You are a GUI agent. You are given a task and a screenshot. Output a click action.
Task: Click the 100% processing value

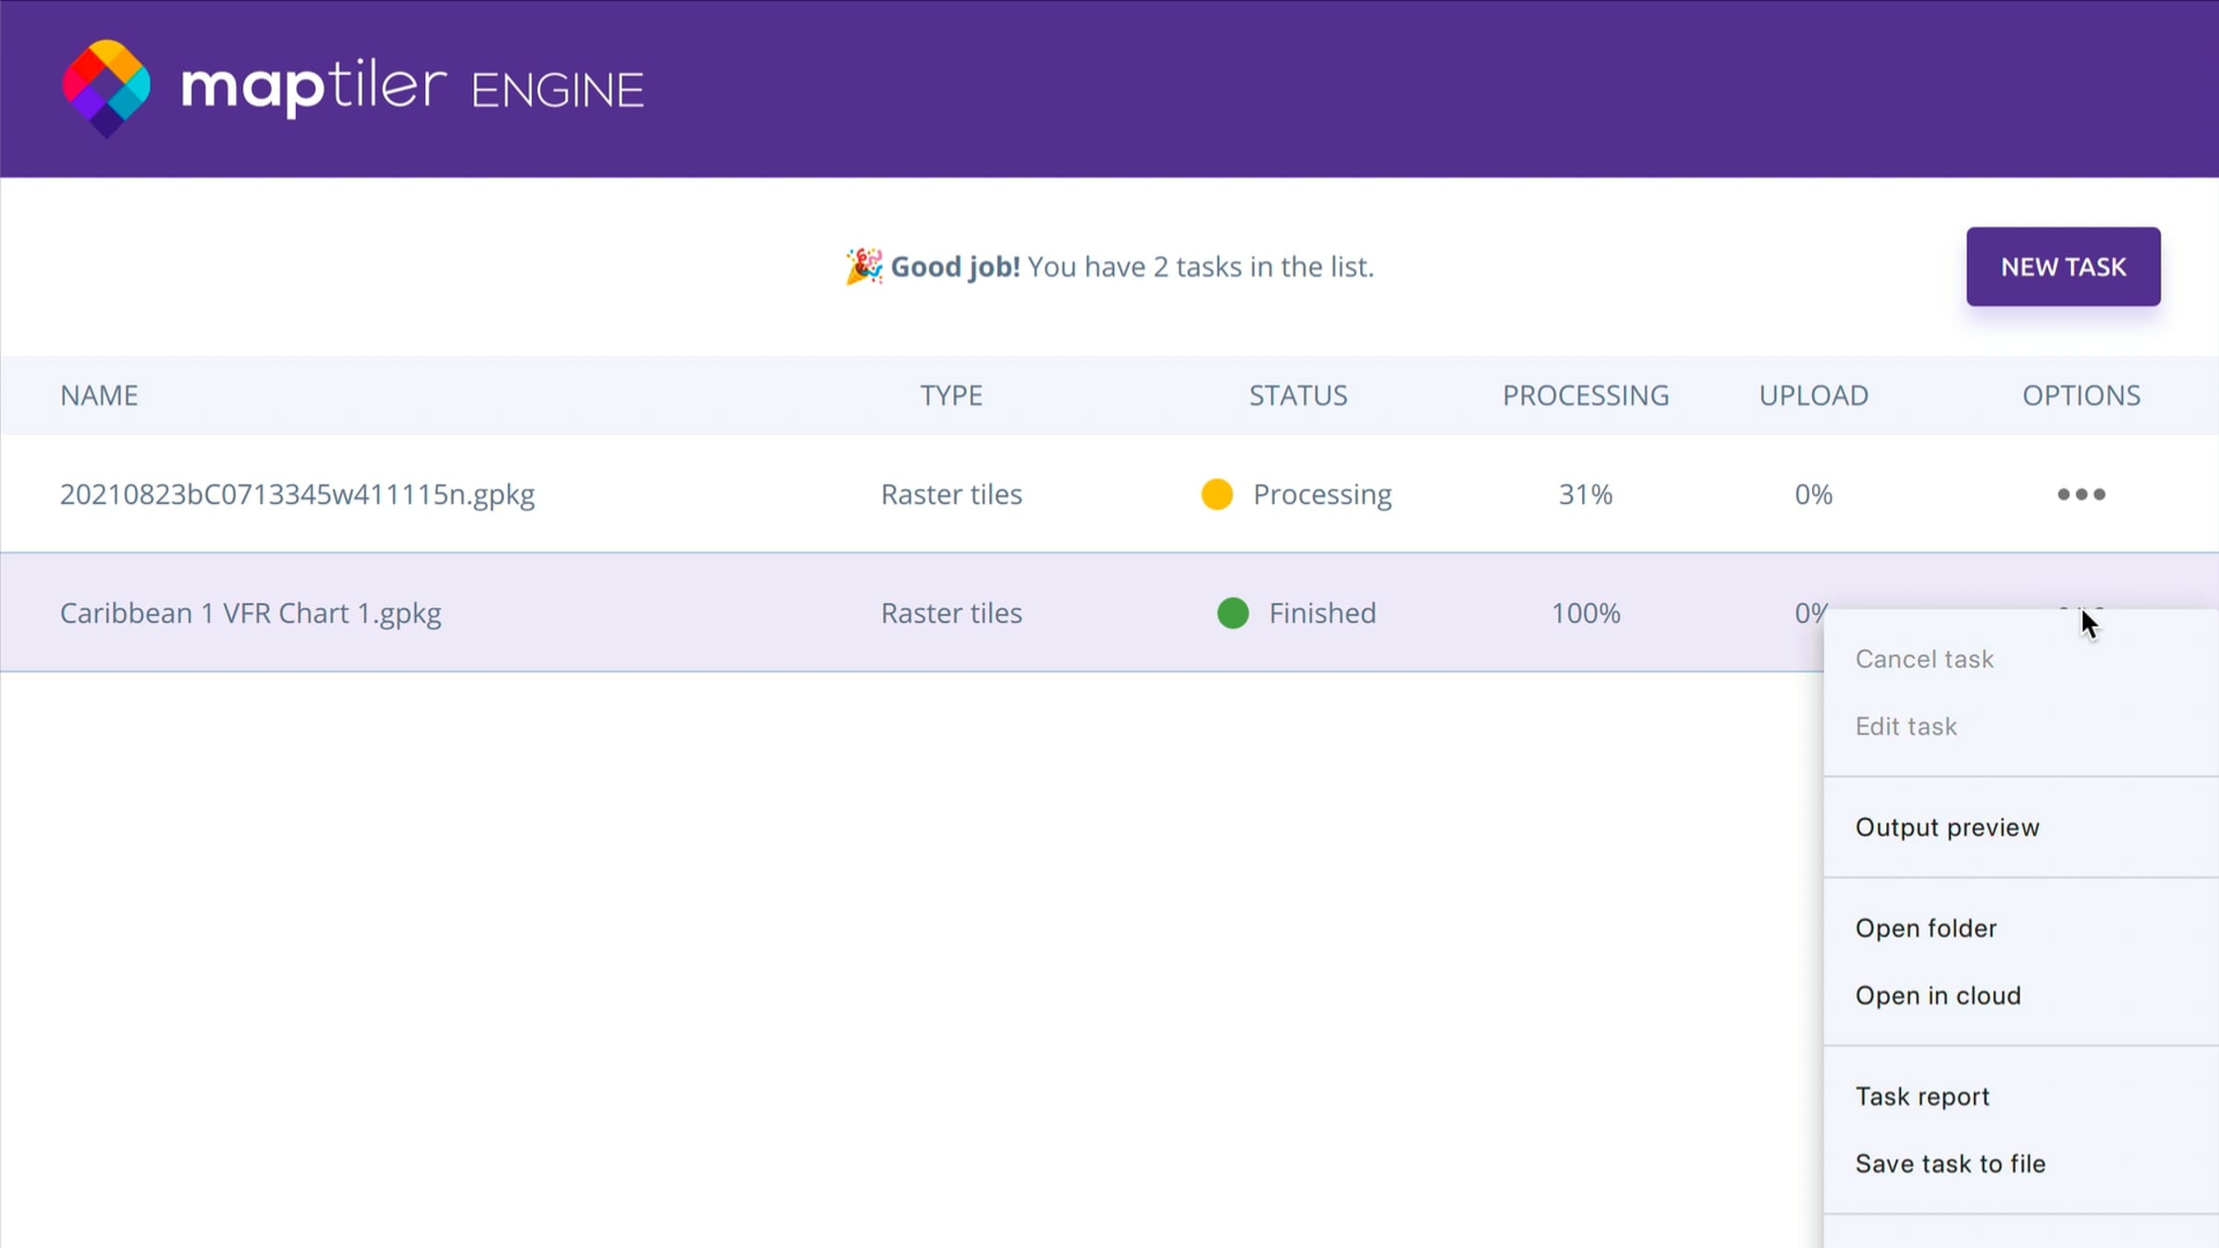click(x=1586, y=613)
